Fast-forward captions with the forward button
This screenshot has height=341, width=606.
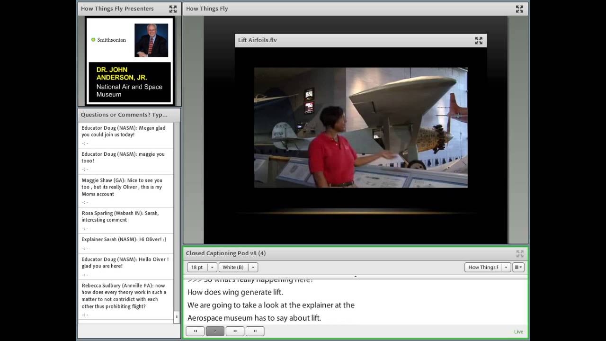point(235,331)
